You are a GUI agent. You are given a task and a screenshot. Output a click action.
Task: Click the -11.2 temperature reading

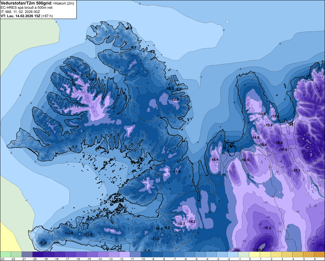click(43, 243)
